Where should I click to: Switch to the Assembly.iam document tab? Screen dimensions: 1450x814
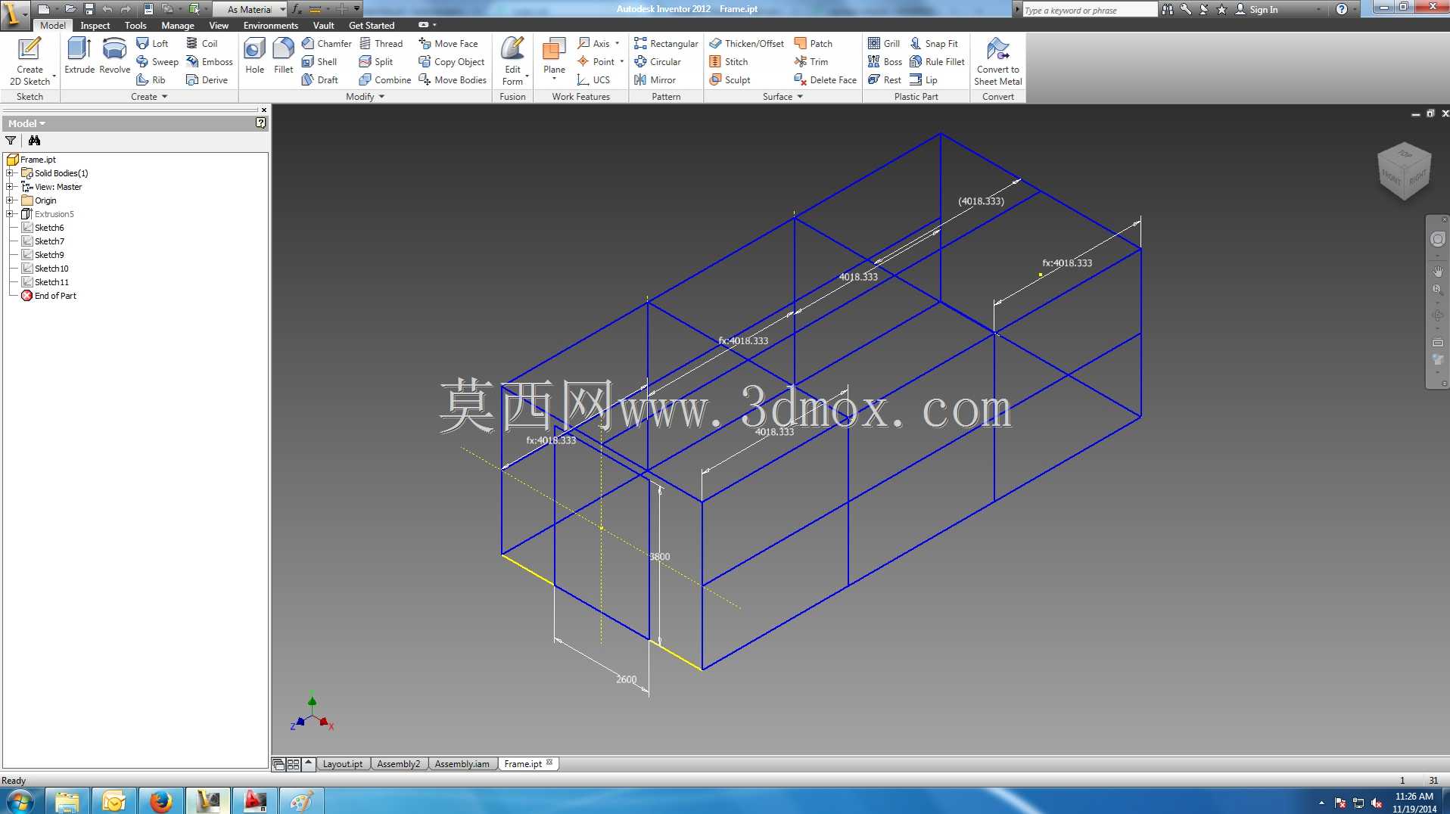tap(462, 764)
